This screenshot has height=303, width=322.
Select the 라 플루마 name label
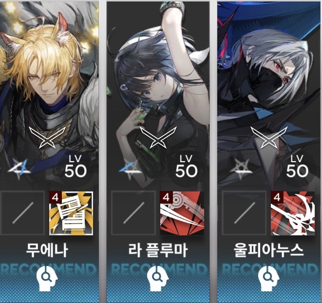click(158, 250)
